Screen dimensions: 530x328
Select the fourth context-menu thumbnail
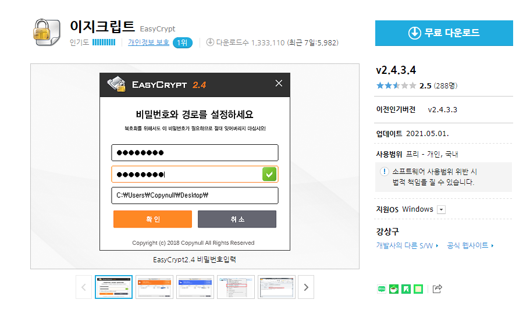point(236,287)
